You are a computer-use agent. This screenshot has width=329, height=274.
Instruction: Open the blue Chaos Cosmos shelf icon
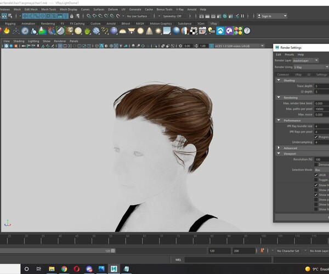220,31
